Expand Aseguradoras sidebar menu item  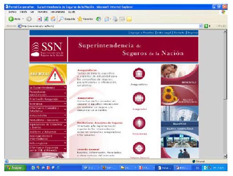48,115
